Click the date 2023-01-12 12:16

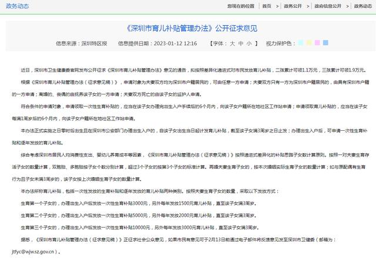[x=175, y=43]
